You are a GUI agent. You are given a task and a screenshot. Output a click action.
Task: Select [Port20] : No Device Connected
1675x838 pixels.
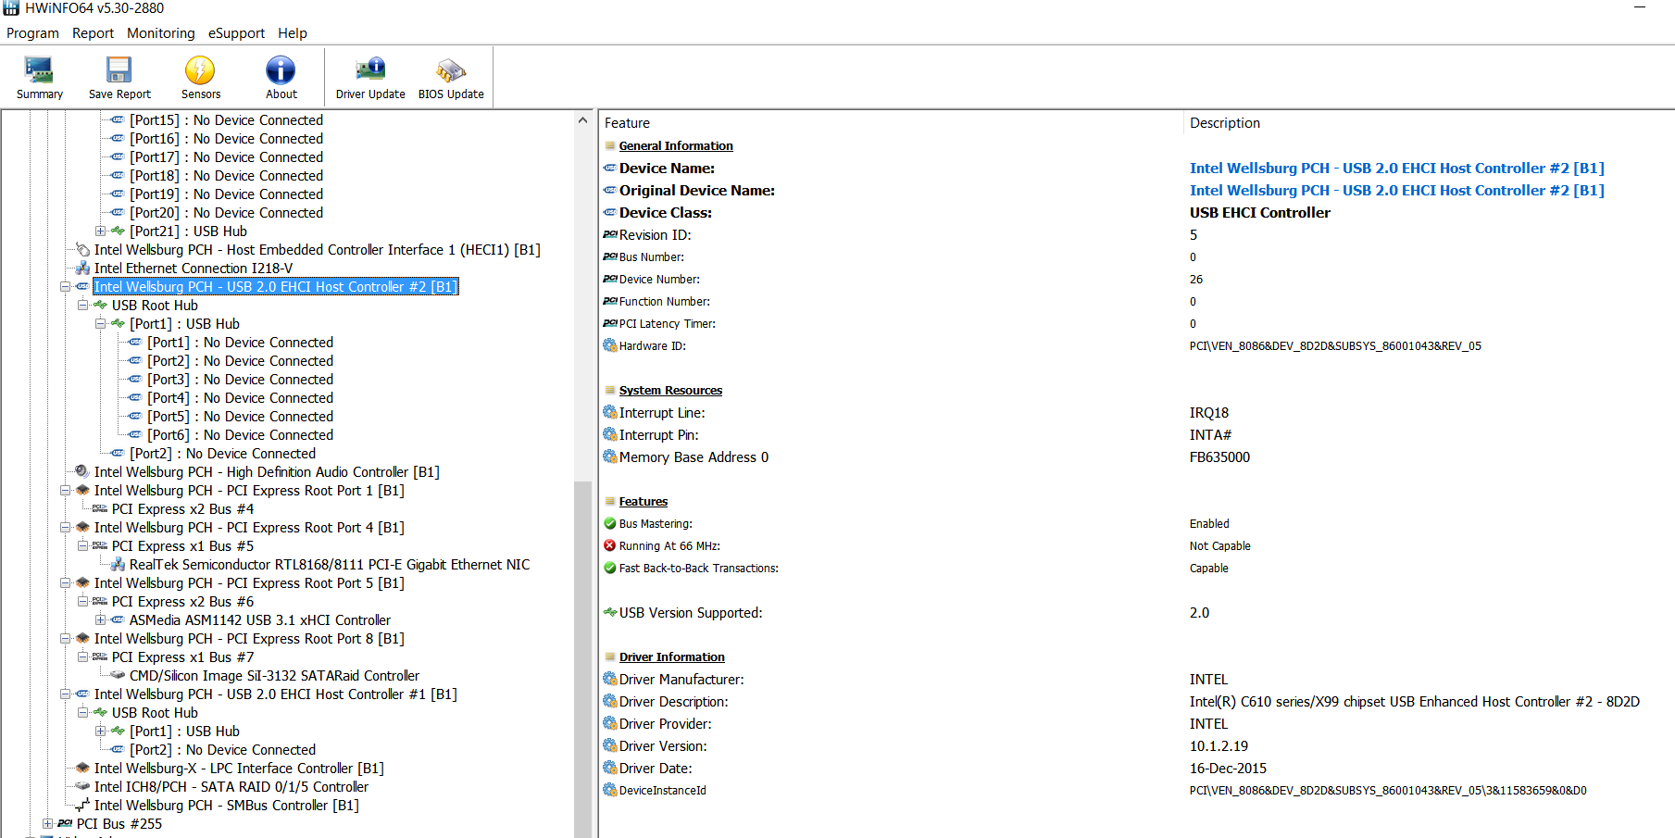point(226,212)
